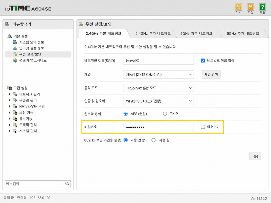Screen dimensions: 271x203
Task: Click the 시스템 관리 icon
Action: [15, 131]
